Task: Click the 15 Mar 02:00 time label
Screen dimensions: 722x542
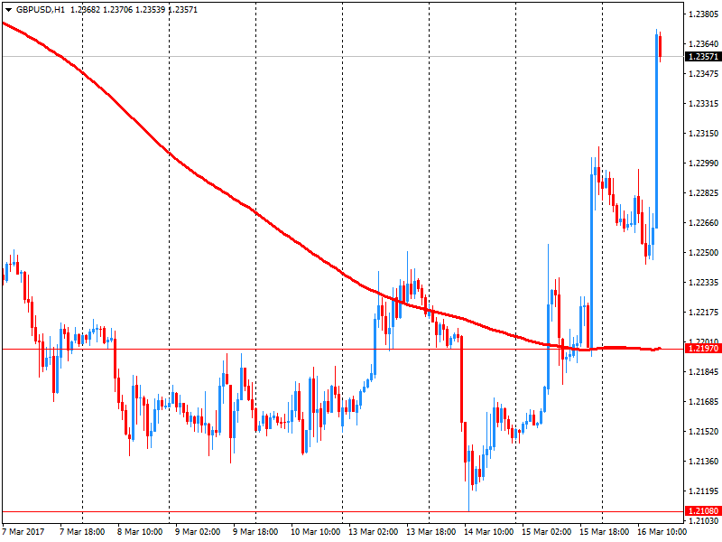Action: pos(547,532)
